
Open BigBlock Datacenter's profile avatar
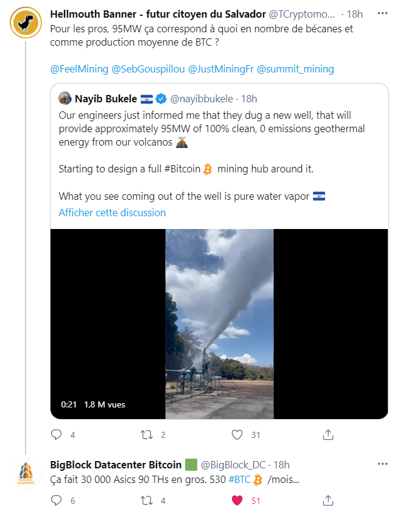26,474
